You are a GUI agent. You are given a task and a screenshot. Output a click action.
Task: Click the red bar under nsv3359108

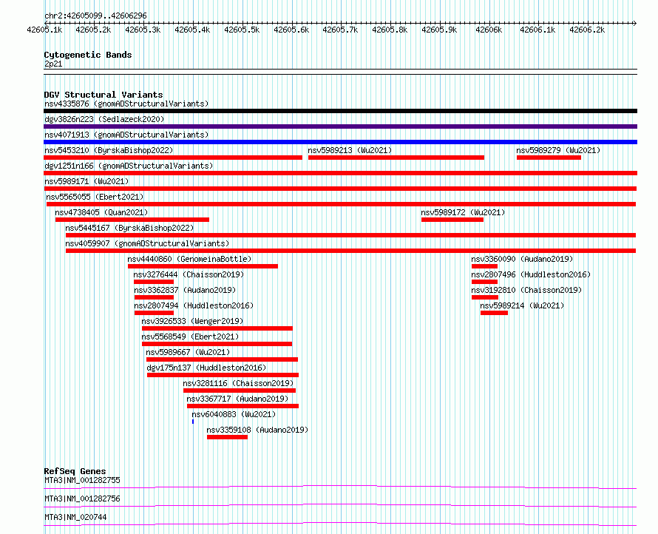(x=227, y=437)
